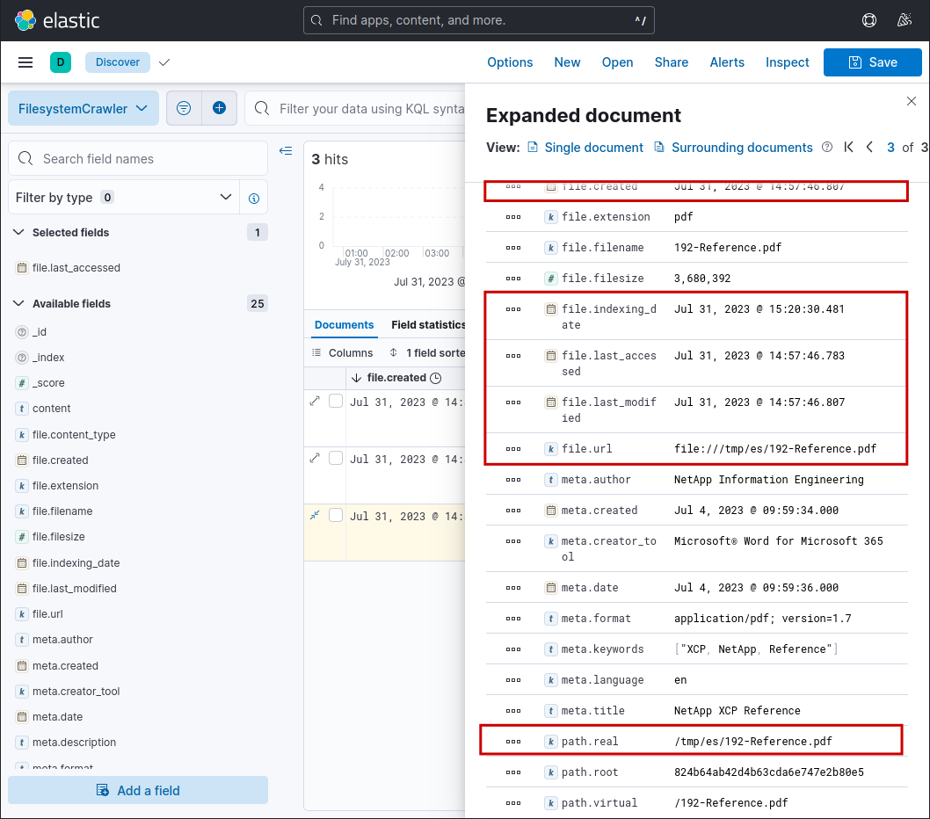This screenshot has width=930, height=819.
Task: Switch to the Documents tab
Action: [x=344, y=325]
